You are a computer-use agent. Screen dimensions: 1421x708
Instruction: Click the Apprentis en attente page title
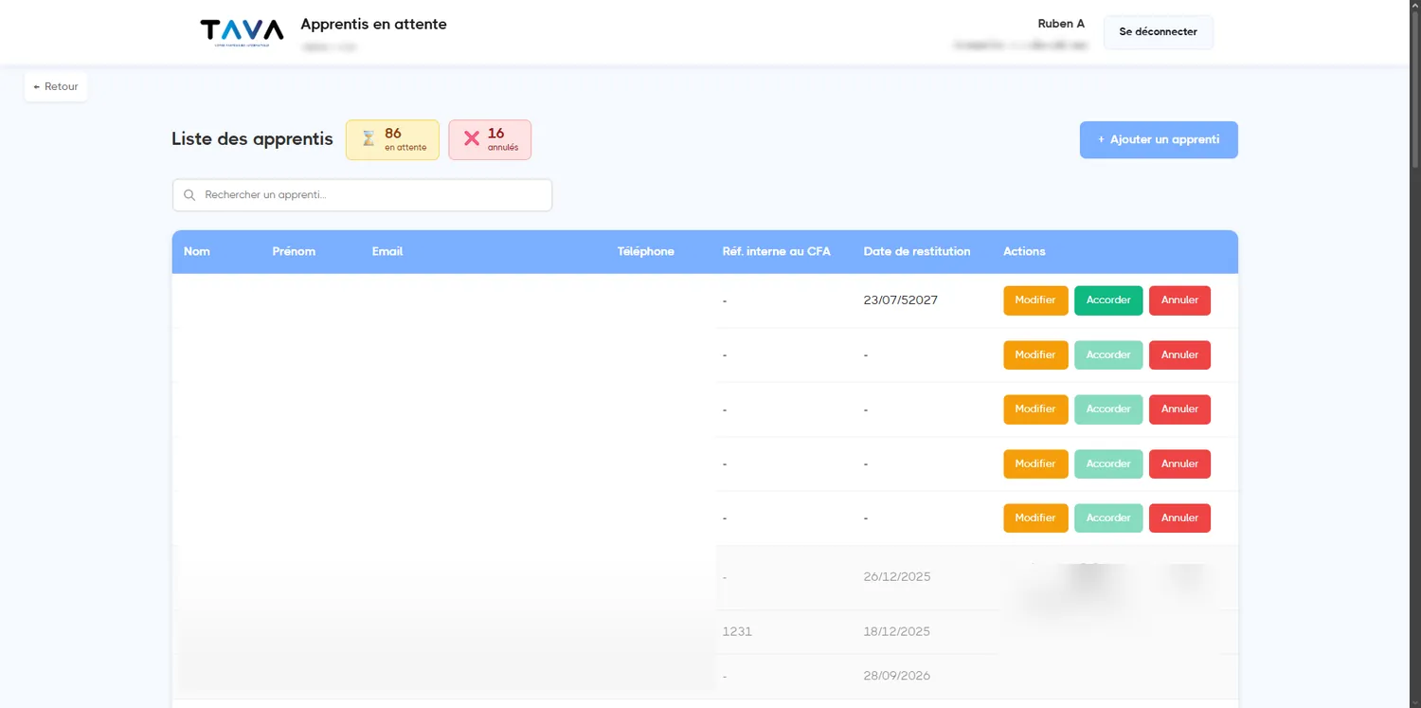pos(373,24)
